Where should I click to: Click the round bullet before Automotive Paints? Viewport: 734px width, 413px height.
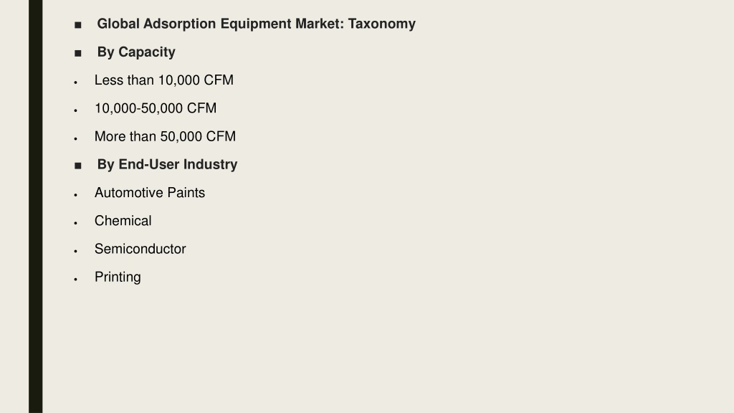(x=75, y=195)
